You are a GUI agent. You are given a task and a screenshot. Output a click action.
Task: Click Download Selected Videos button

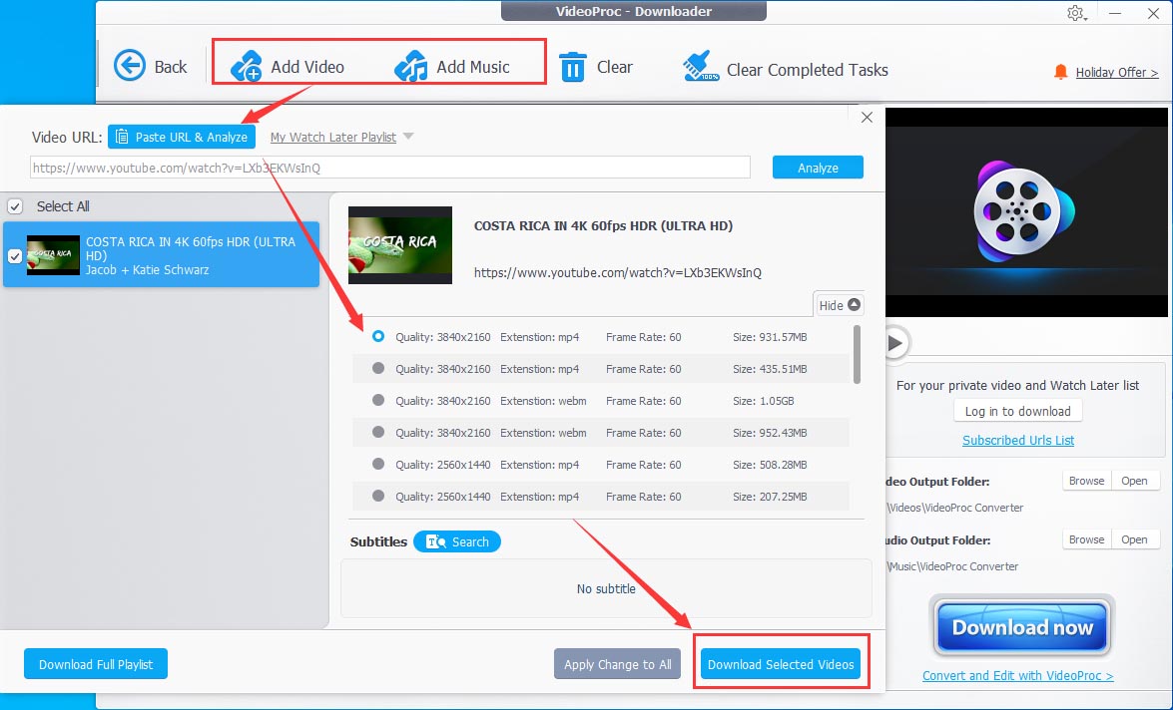coord(781,664)
